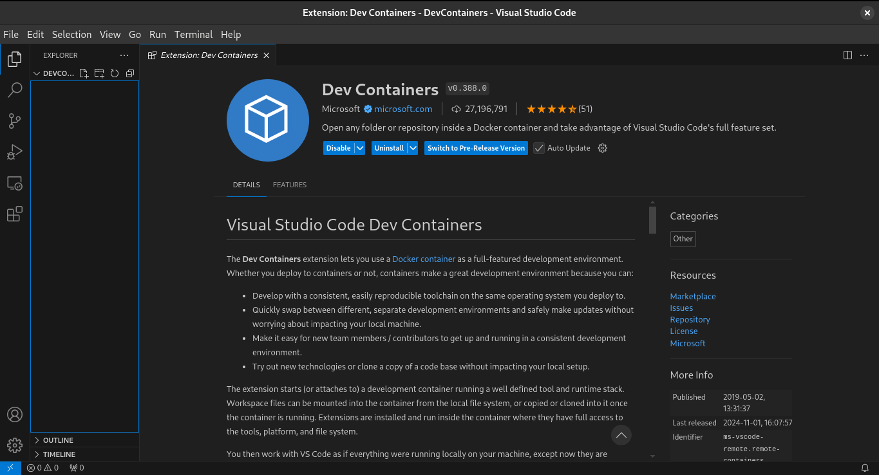
Task: Click Switch to Pre-Release Version button
Action: [x=476, y=148]
